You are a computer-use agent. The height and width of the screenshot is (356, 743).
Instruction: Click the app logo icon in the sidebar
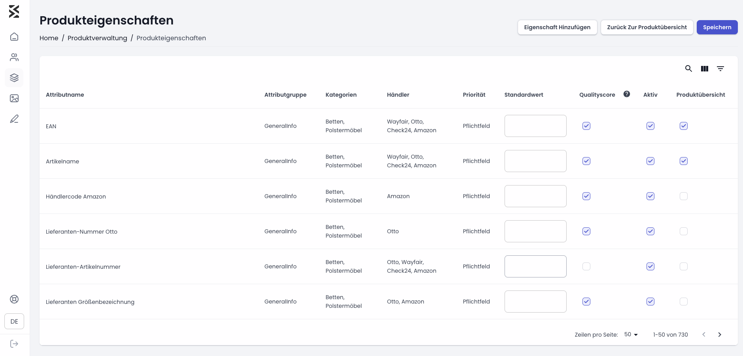(x=14, y=11)
